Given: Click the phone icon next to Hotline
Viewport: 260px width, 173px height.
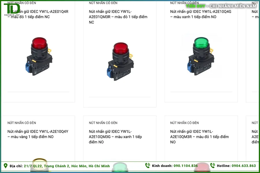Looking at the screenshot, I should [x=213, y=166].
